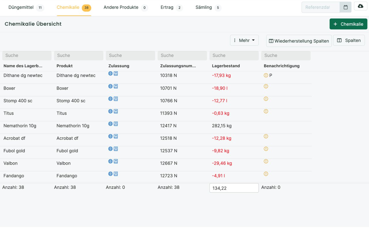Viewport: 369px width, 231px height.
Task: Click approval number 10318 N
Action: pyautogui.click(x=169, y=75)
